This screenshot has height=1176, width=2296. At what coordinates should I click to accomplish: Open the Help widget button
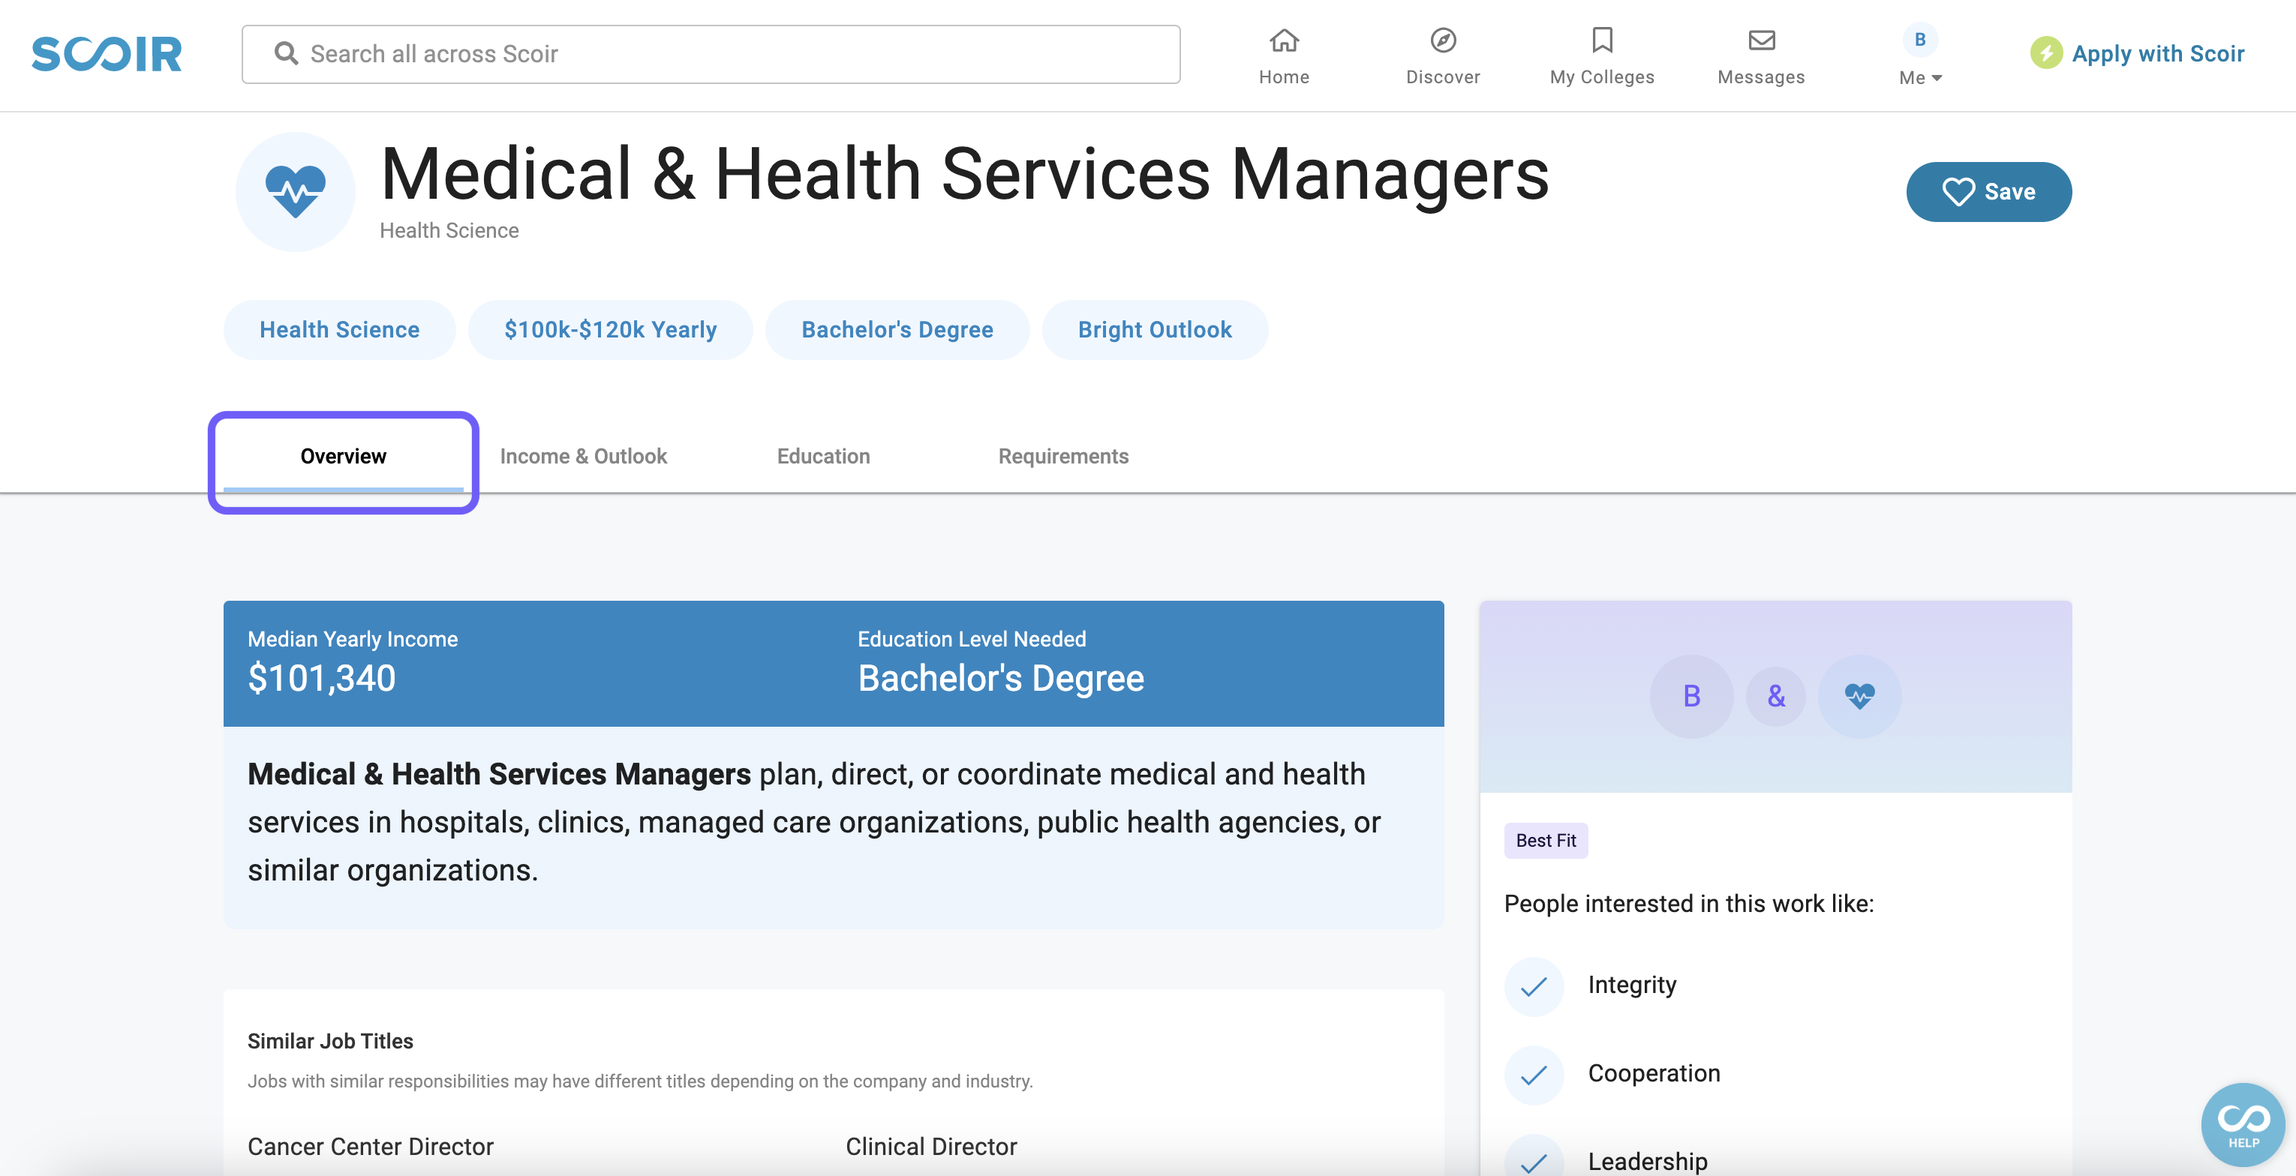(2242, 1124)
